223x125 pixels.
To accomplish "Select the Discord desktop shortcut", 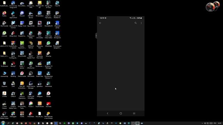I will (x=22, y=14).
